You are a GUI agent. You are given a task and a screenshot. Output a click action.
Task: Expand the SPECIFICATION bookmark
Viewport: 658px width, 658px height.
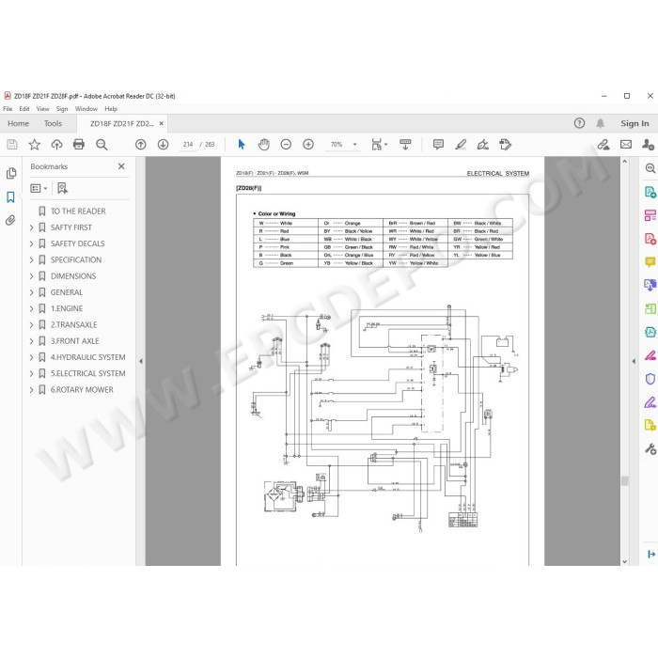point(31,260)
